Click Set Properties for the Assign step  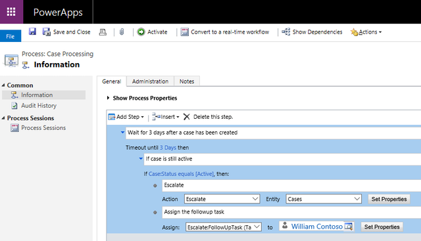382,227
